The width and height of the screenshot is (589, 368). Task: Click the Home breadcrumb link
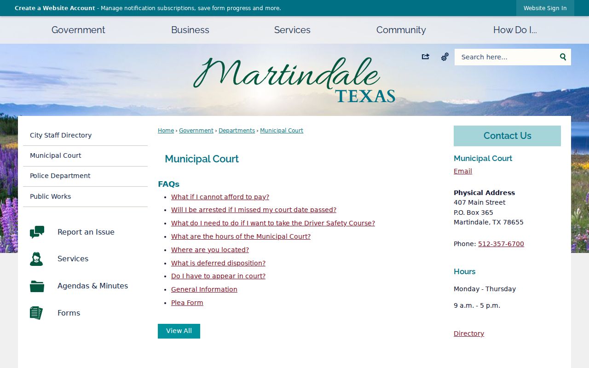coord(166,131)
